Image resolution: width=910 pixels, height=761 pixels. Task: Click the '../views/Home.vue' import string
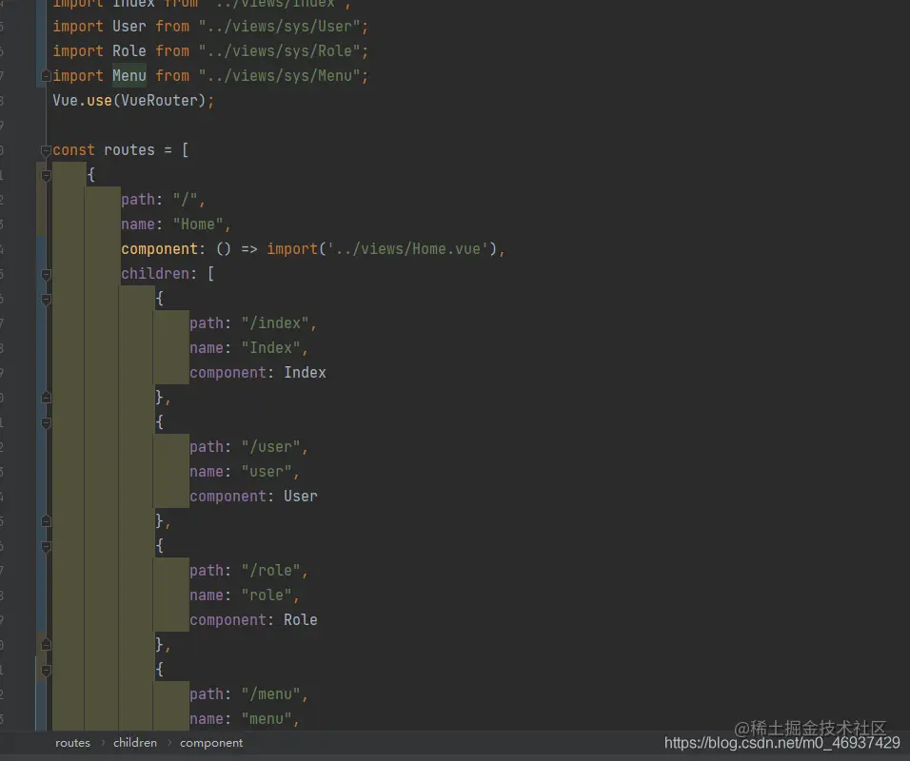click(x=408, y=249)
